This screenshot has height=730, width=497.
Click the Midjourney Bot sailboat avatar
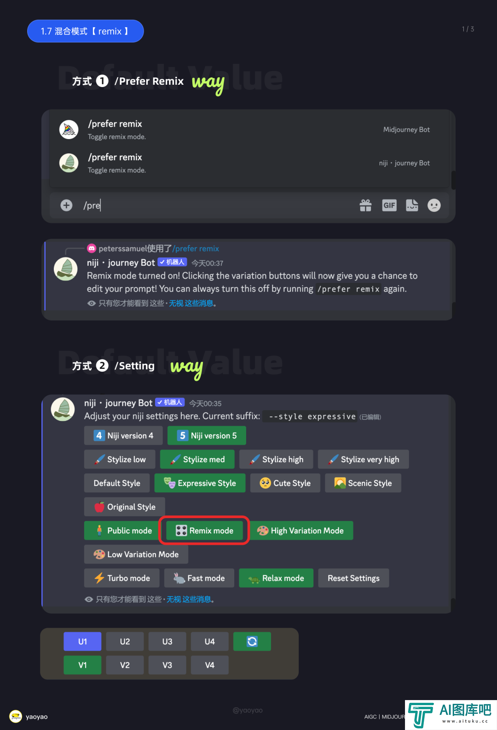click(x=69, y=129)
